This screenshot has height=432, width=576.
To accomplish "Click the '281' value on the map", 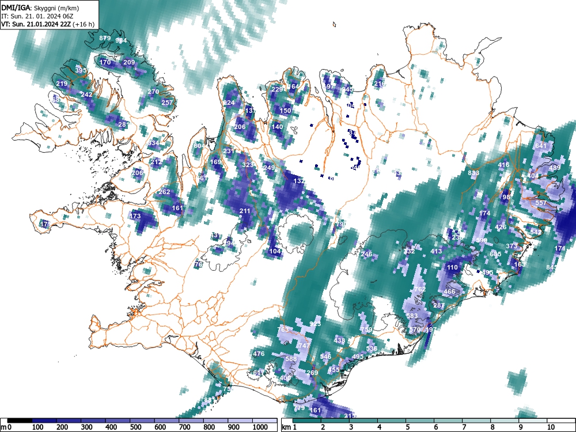I will coord(123,124).
